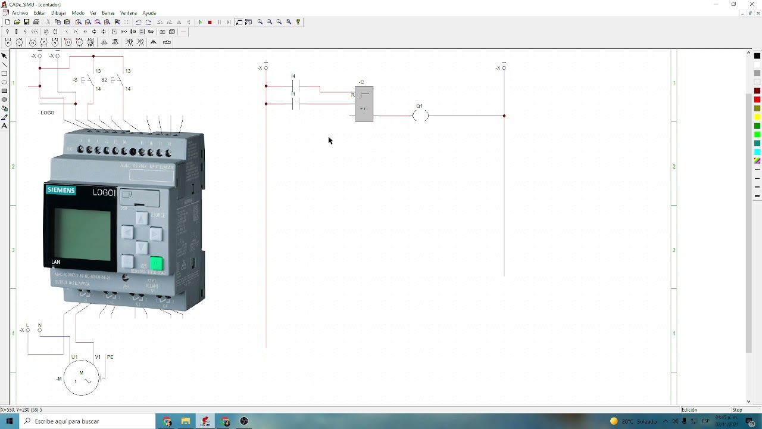Select the paint bucket fill tool
The height and width of the screenshot is (429, 762).
click(4, 108)
